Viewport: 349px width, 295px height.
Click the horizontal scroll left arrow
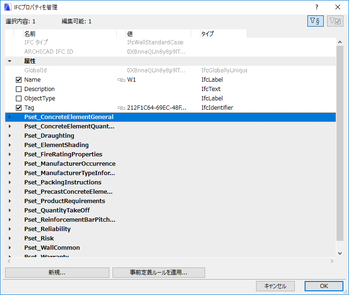pyautogui.click(x=9, y=261)
